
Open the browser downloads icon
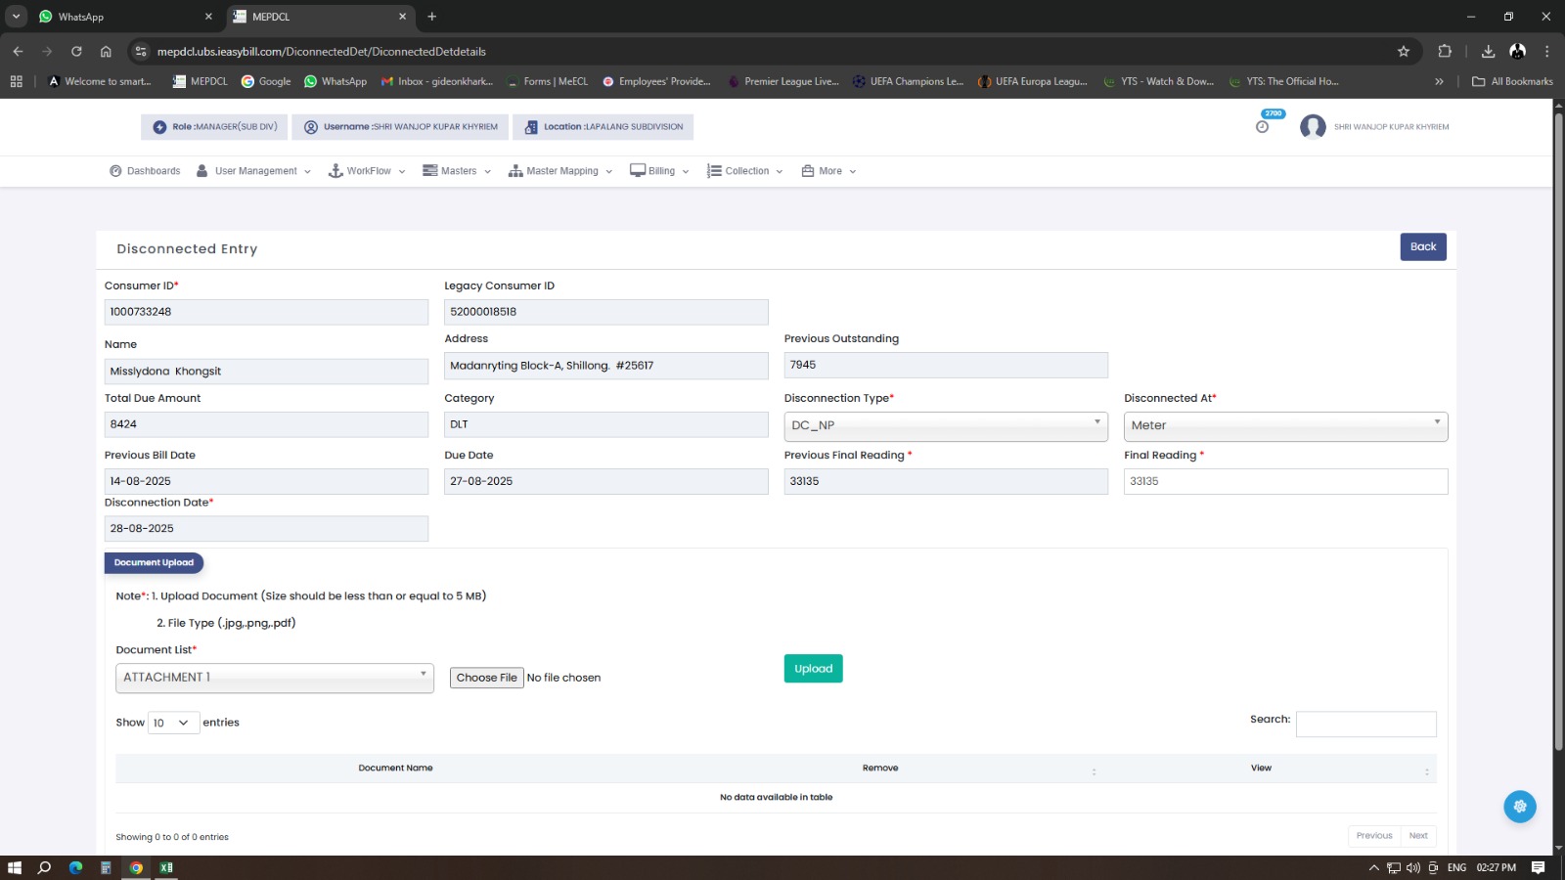[1488, 52]
